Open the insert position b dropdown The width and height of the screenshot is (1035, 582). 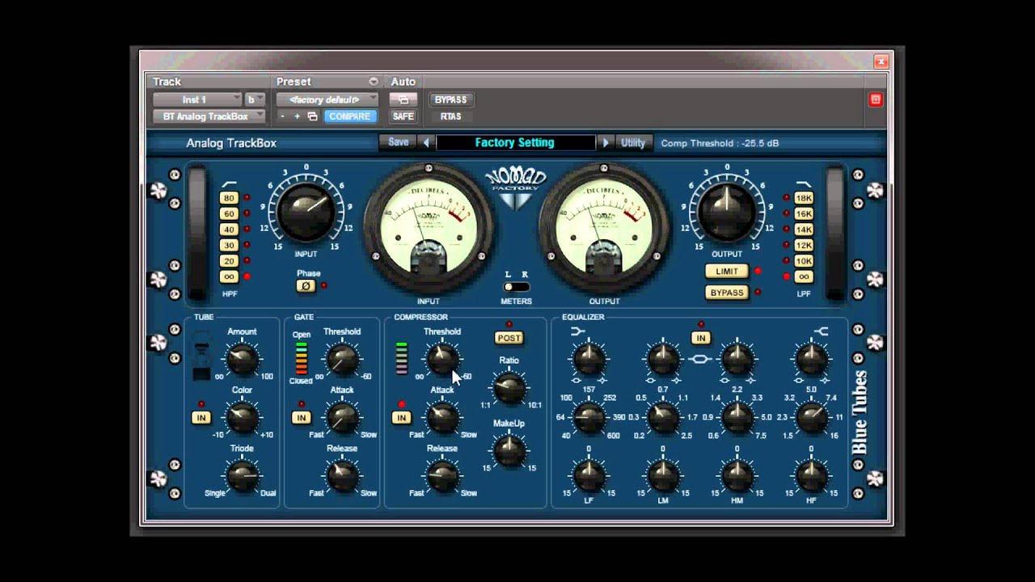pos(255,99)
